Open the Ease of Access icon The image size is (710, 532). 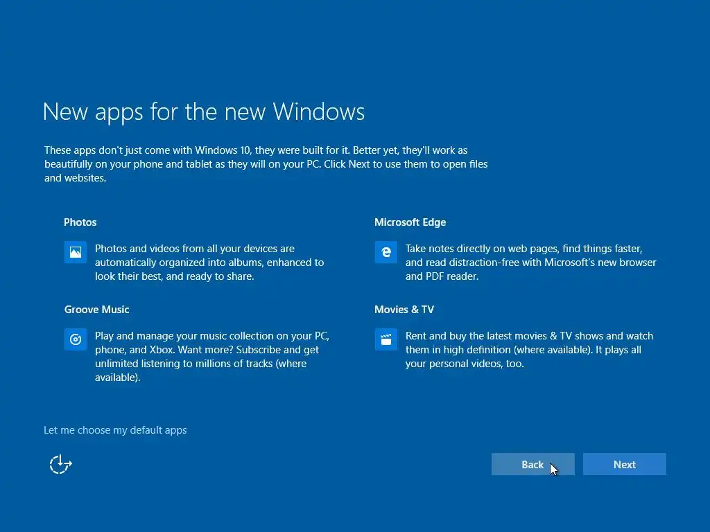[61, 464]
